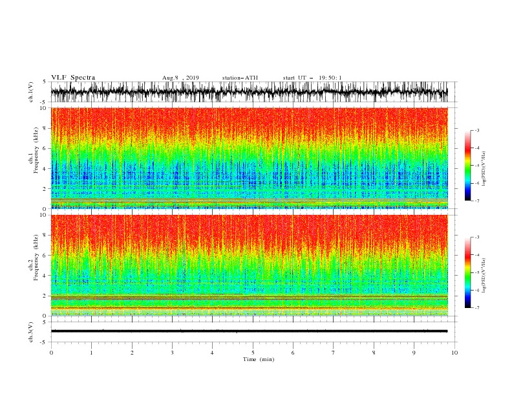
Task: Click time-axis tick label "3"
Action: (x=172, y=353)
